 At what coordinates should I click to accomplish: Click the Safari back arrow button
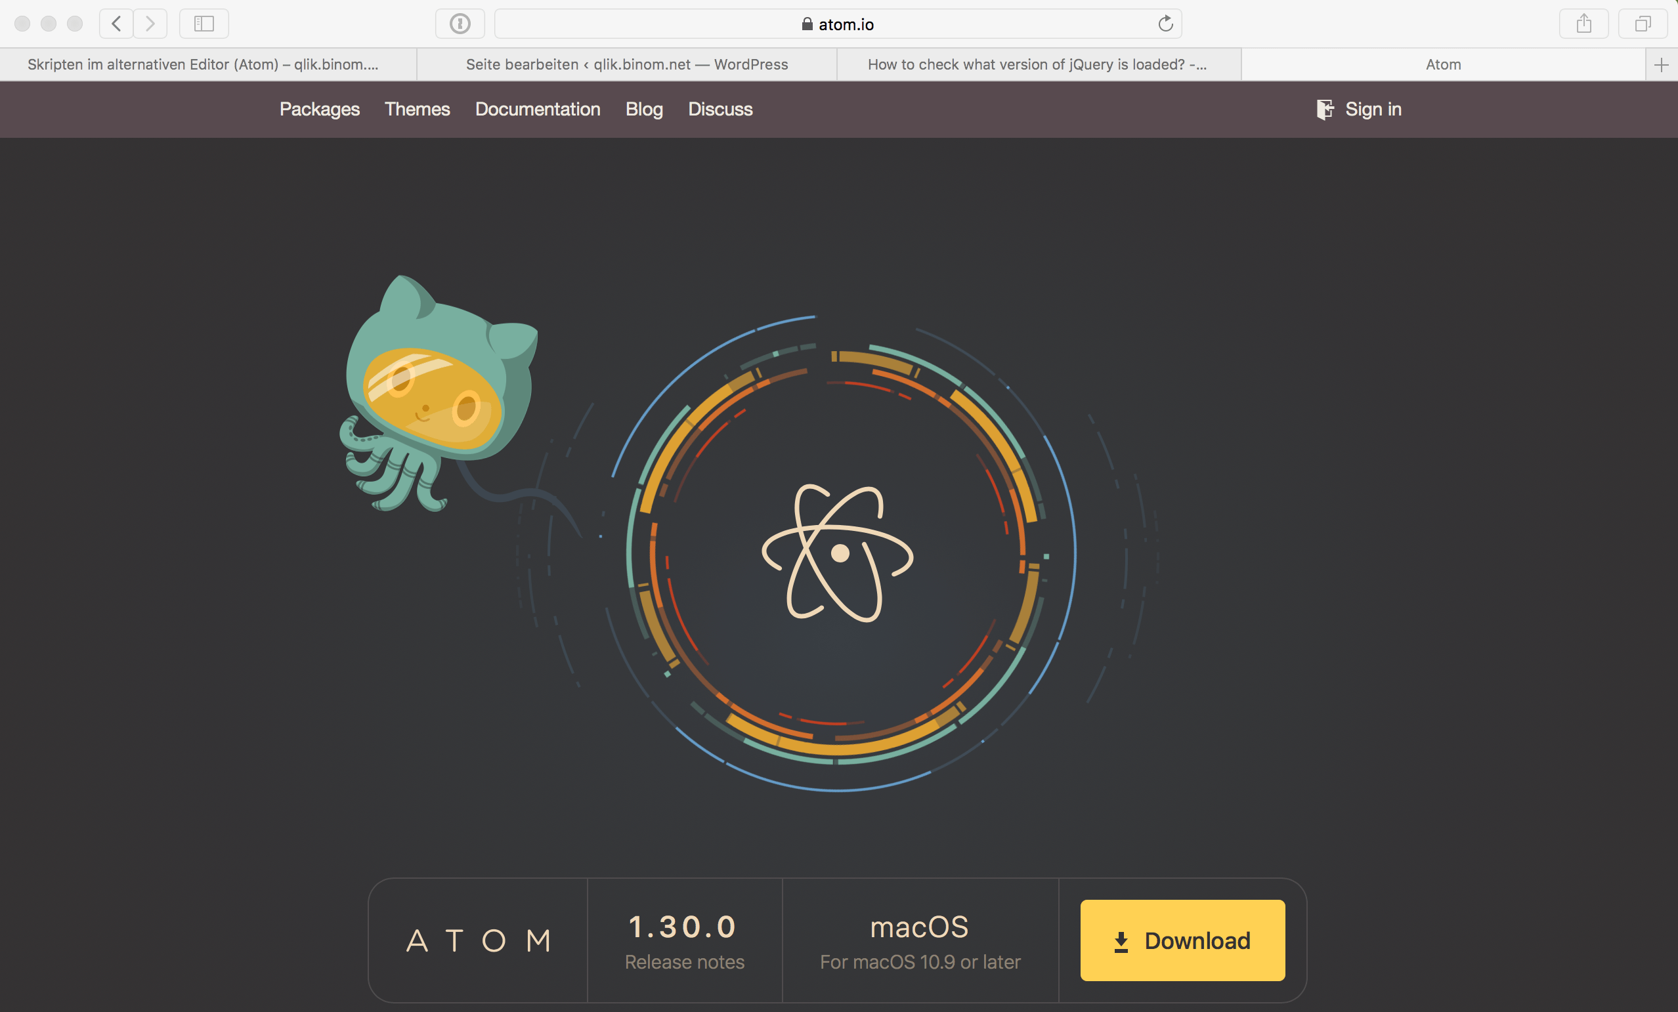(116, 24)
